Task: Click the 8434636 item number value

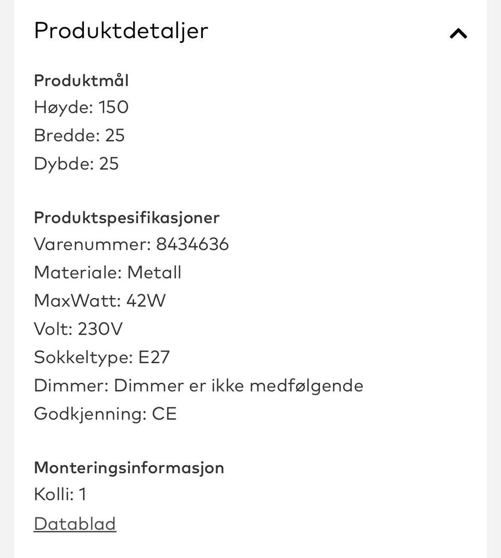Action: (x=193, y=244)
